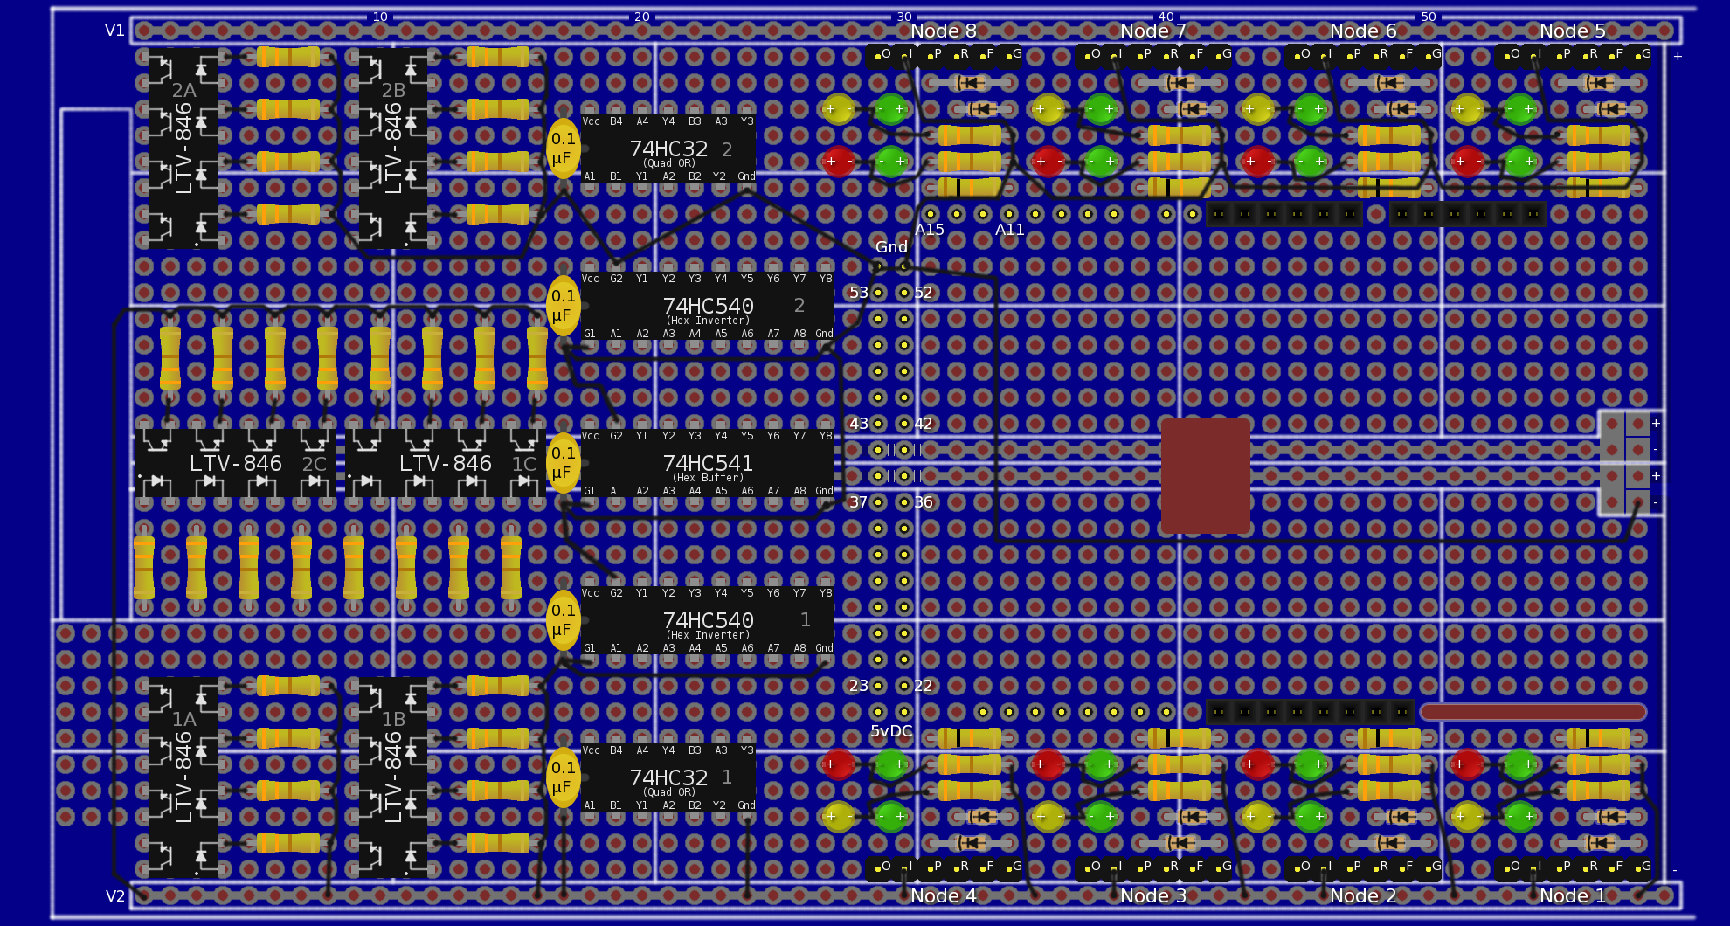This screenshot has height=926, width=1730.
Task: Select the LTV-846 1B optocoupler
Action: click(x=393, y=777)
